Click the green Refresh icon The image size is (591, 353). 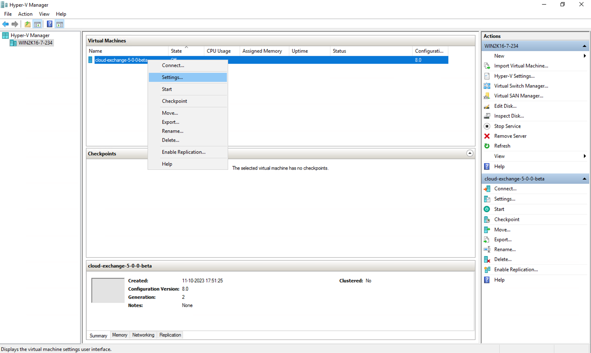[487, 146]
